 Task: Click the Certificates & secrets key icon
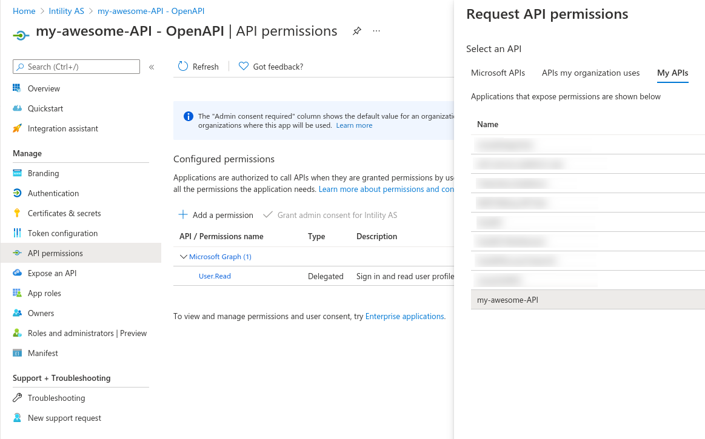pos(17,213)
